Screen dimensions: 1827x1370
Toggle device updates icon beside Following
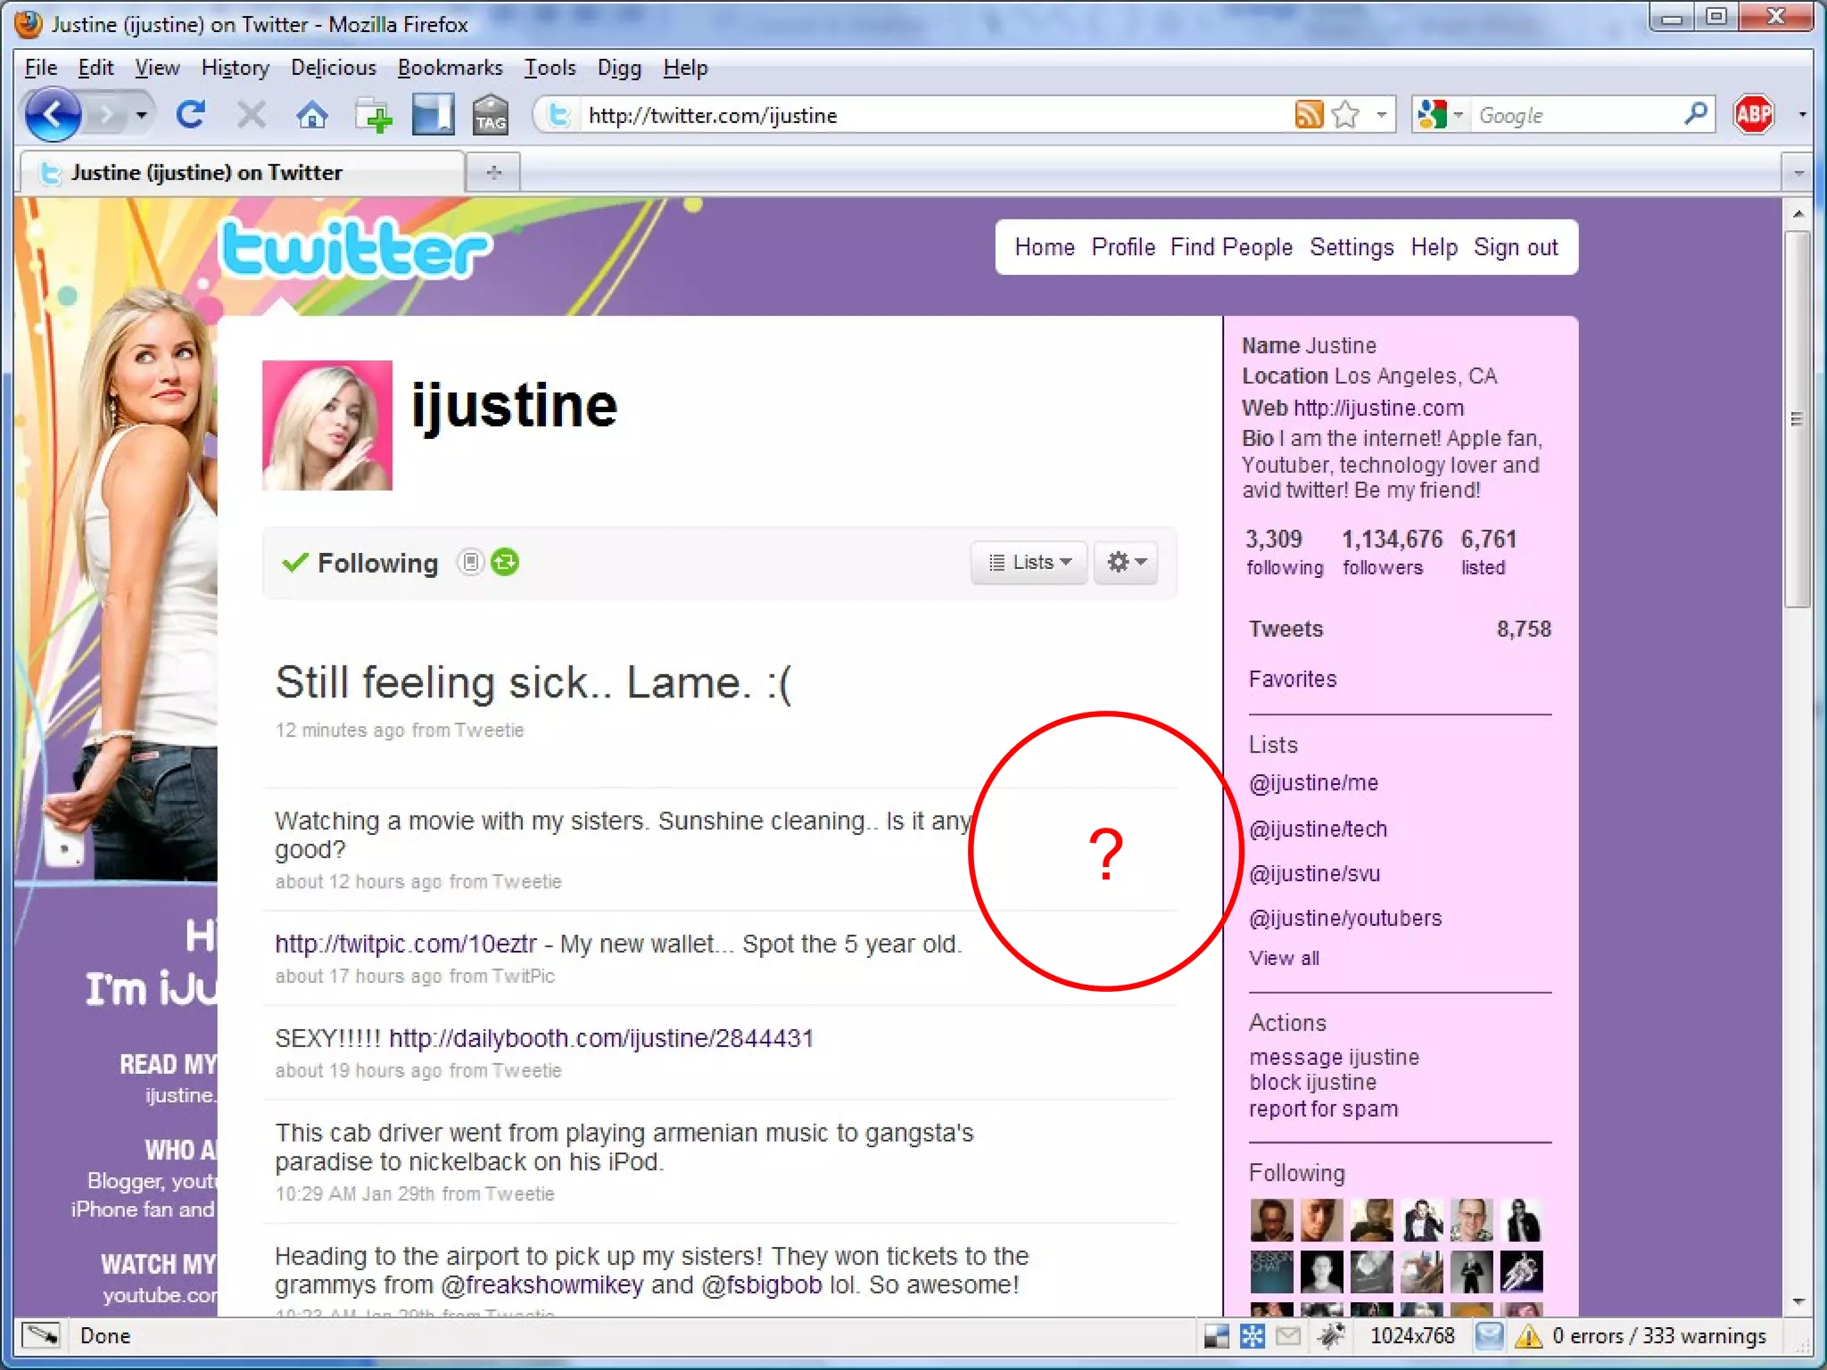pyautogui.click(x=470, y=562)
